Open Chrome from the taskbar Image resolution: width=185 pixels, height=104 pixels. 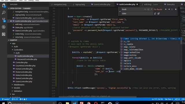point(89,103)
